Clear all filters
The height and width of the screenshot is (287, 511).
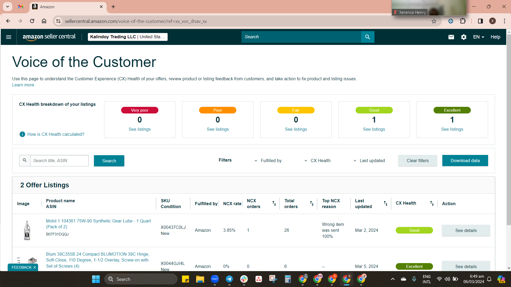(418, 161)
